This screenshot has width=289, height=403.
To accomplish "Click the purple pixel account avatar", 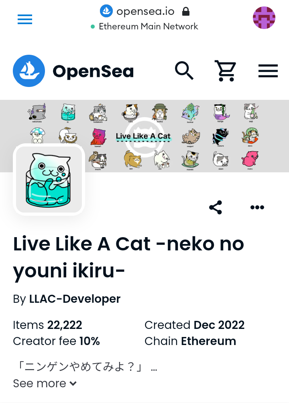I will [x=264, y=18].
